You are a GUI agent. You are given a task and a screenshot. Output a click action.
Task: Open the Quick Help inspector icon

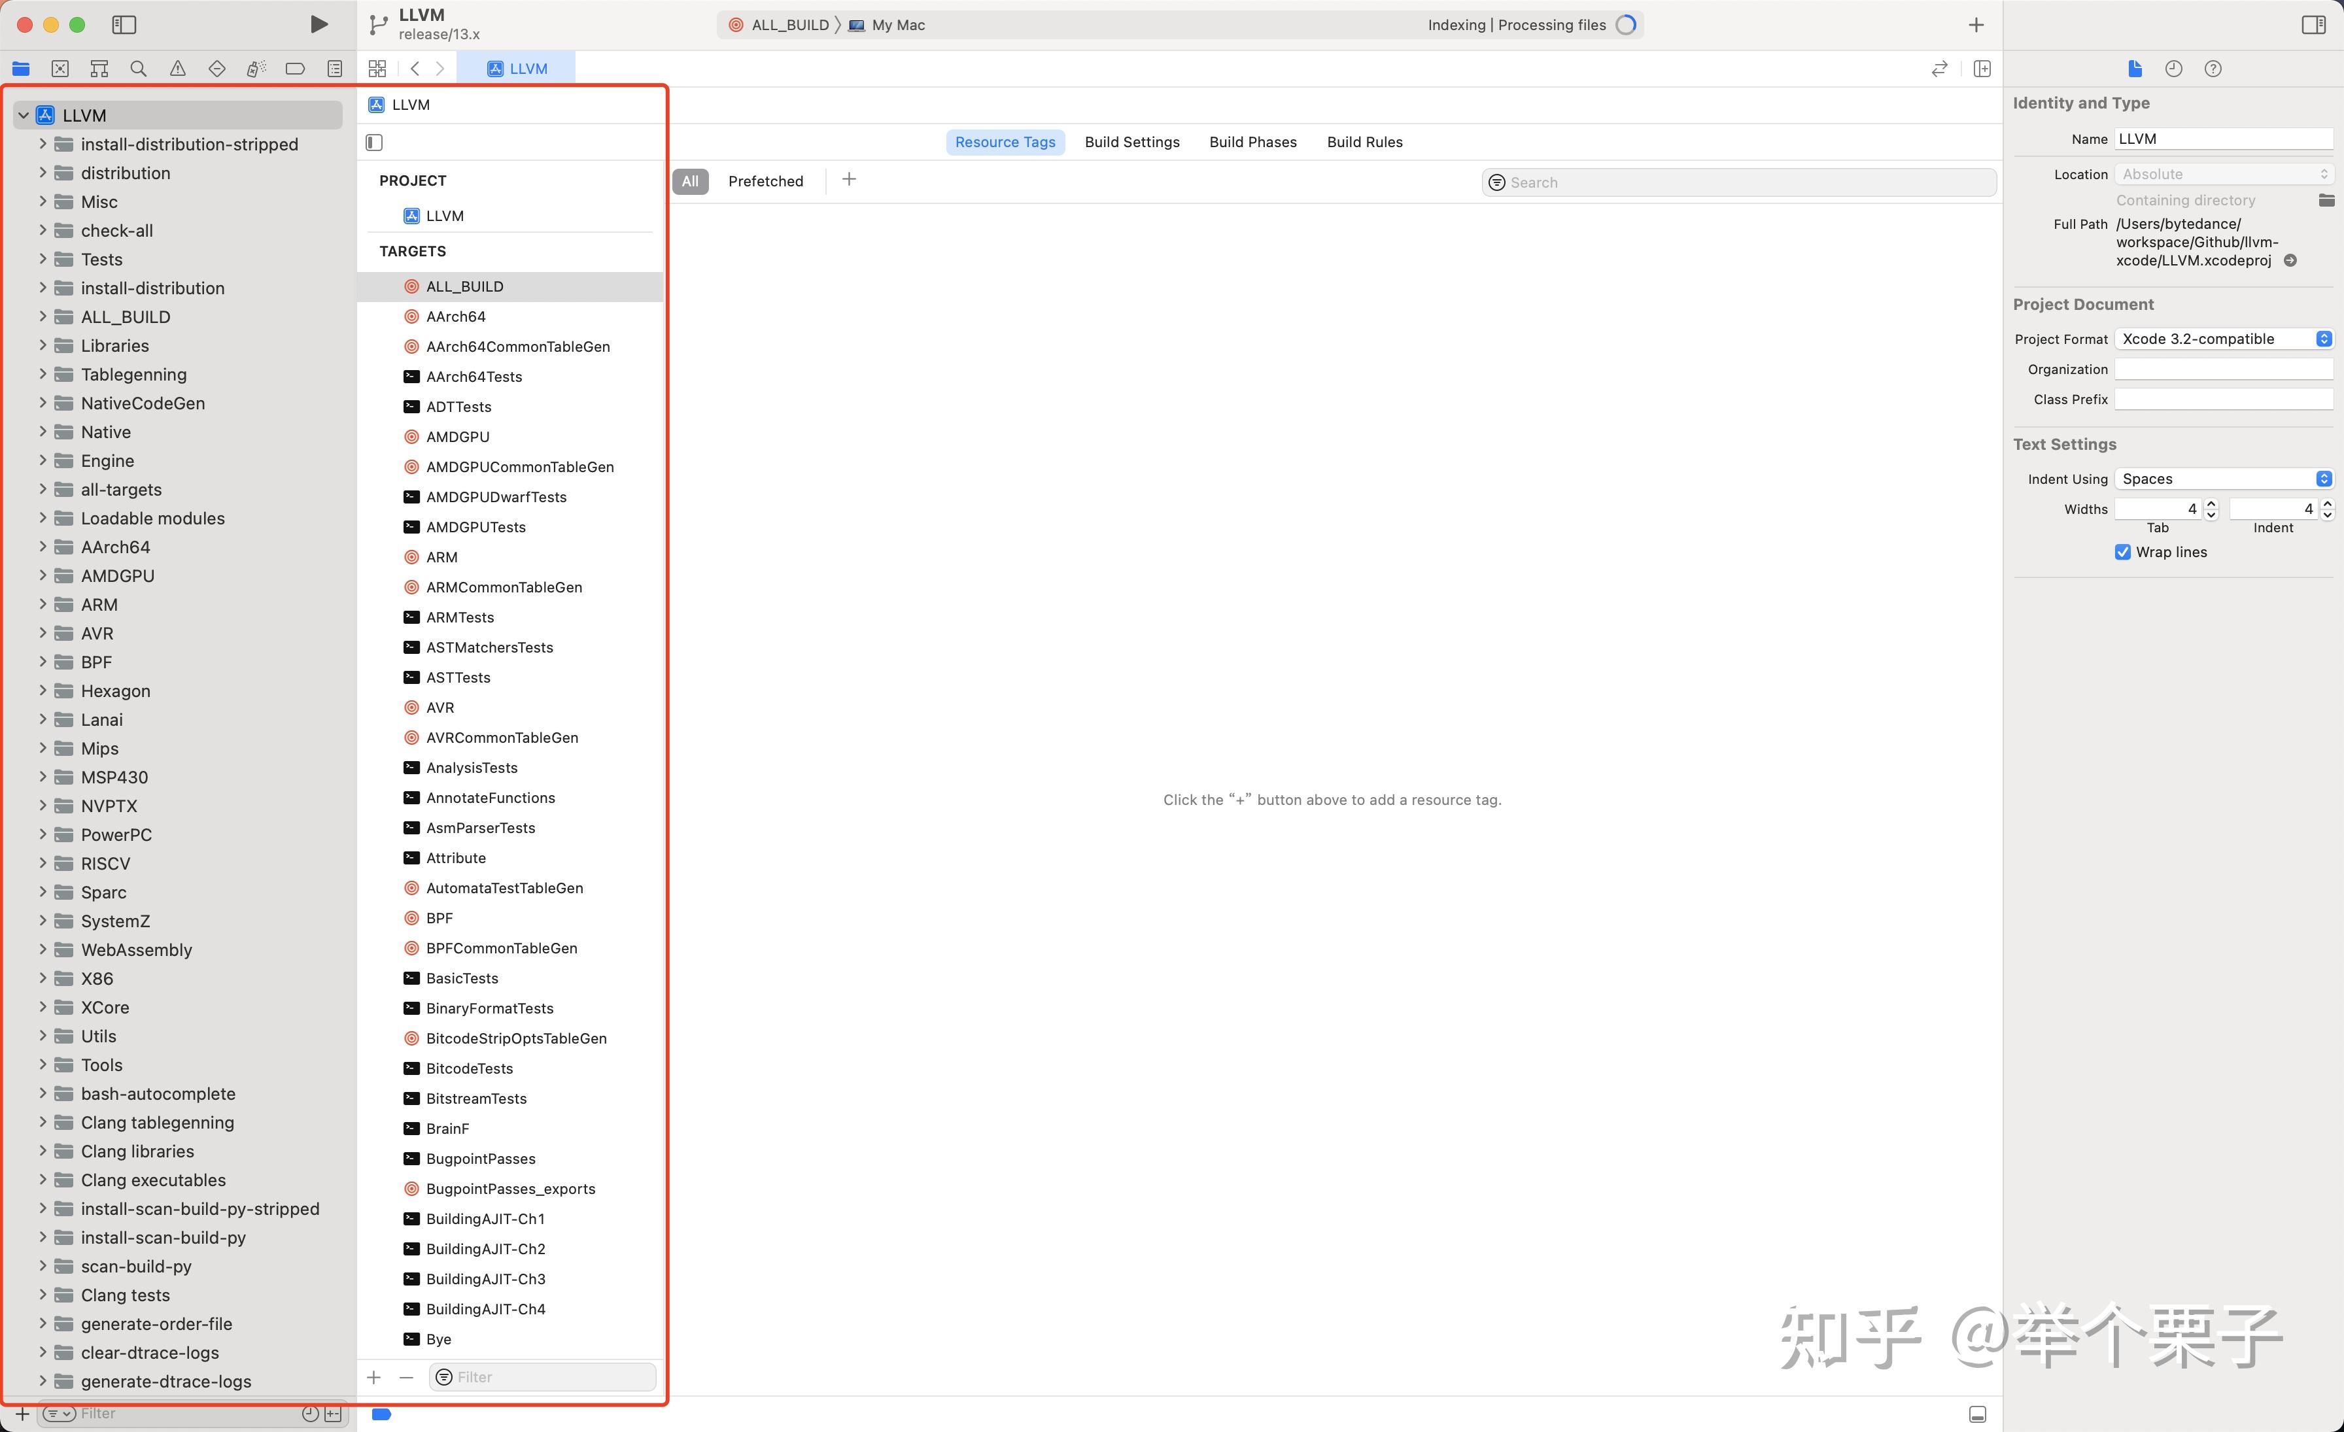pyautogui.click(x=2213, y=69)
